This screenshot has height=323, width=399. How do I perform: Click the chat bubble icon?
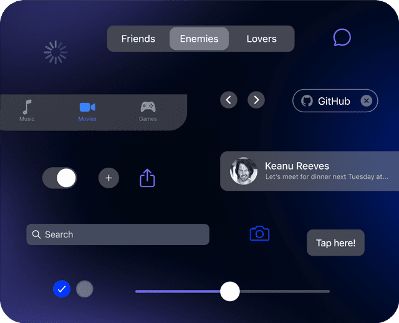pyautogui.click(x=342, y=38)
